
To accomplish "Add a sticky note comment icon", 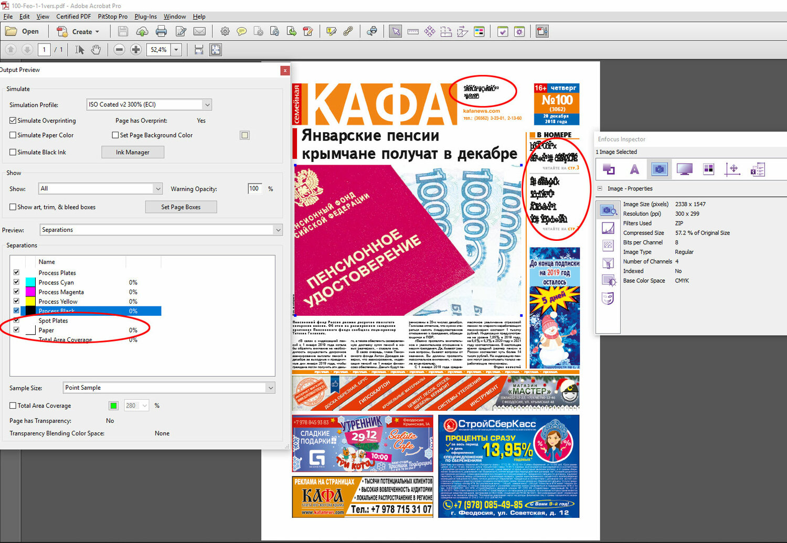I will (241, 31).
